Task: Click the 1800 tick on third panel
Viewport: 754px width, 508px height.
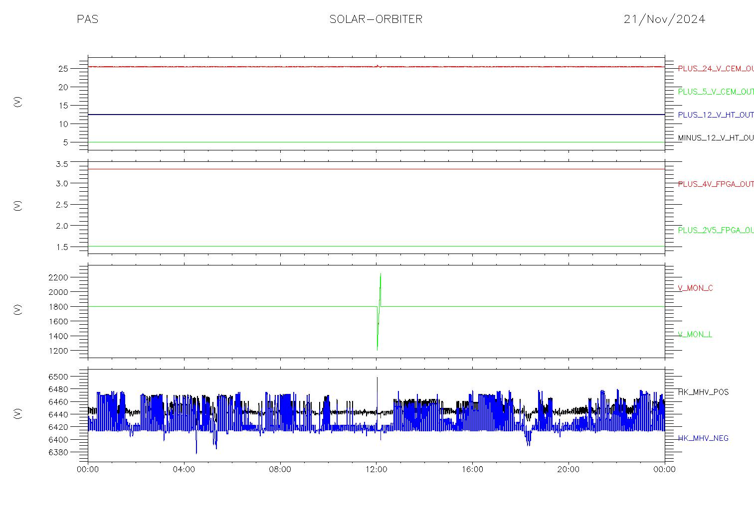Action: point(58,307)
